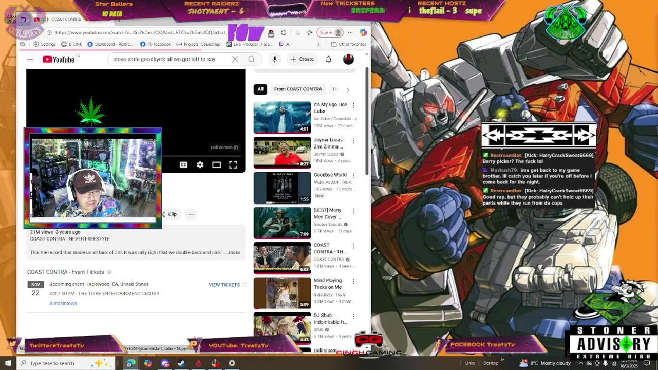Start voice search with the microphone

[275, 59]
